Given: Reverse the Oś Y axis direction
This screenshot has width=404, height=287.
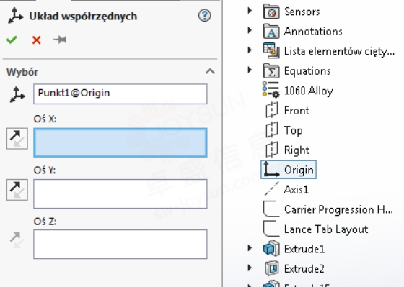Looking at the screenshot, I should click(17, 190).
